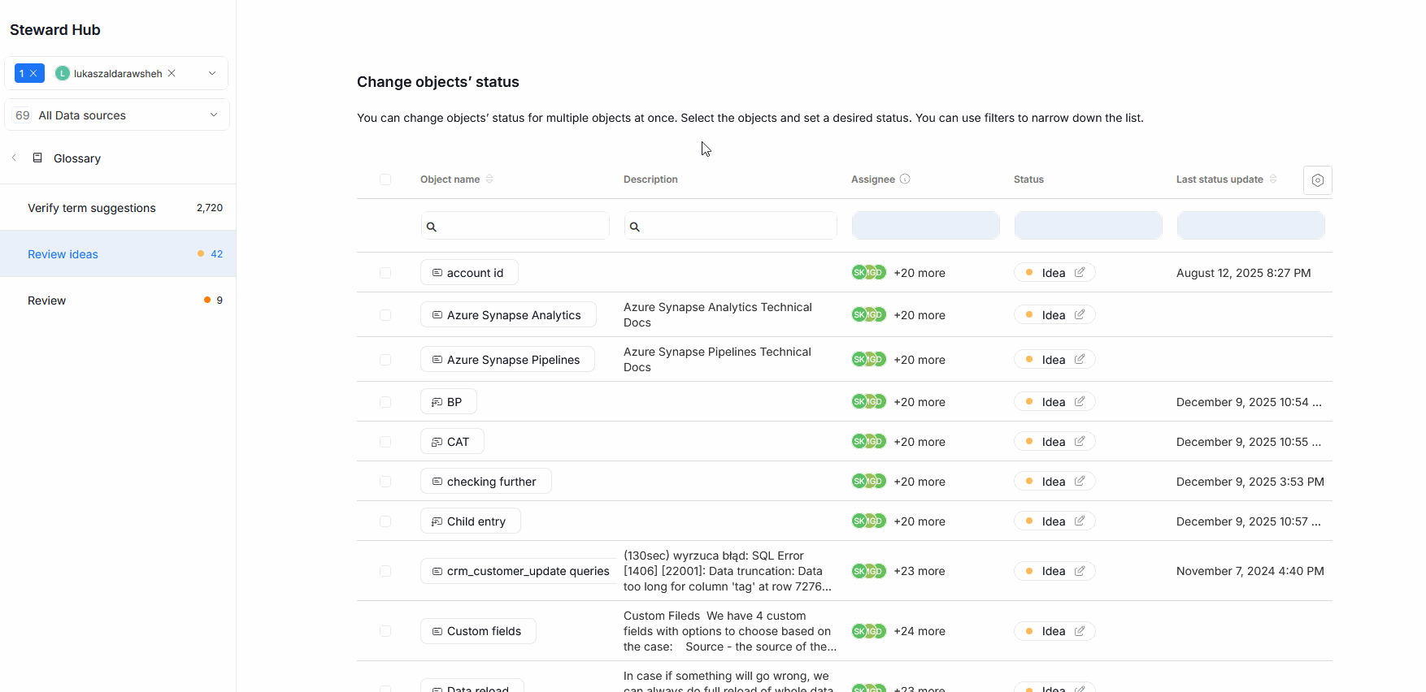1426x692 pixels.
Task: Click '+23 more' assignees for crm_customer_update queries
Action: pos(920,571)
